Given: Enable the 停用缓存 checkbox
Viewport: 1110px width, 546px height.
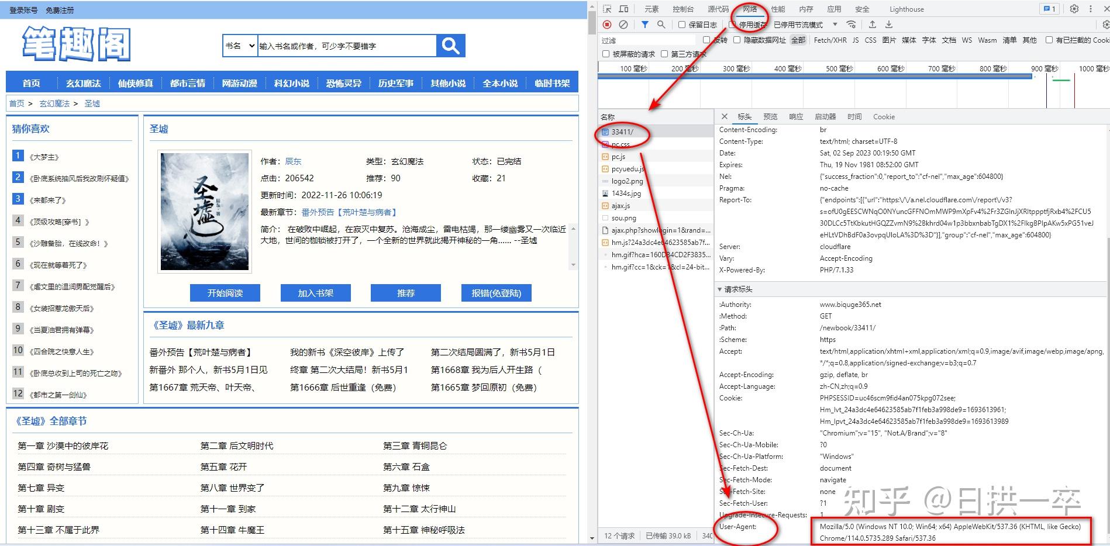Looking at the screenshot, I should (x=732, y=25).
